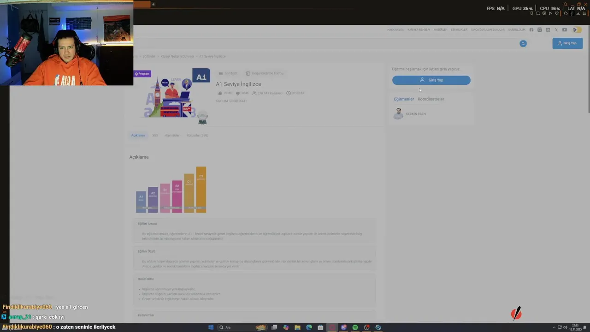Click the A1 Seviye İngilizce course title
590x332 pixels.
click(x=238, y=84)
